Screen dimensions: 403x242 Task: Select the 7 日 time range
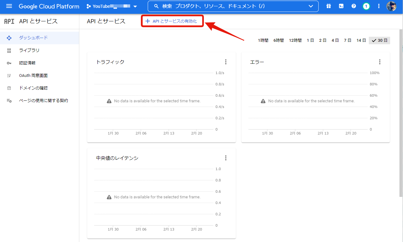point(347,40)
